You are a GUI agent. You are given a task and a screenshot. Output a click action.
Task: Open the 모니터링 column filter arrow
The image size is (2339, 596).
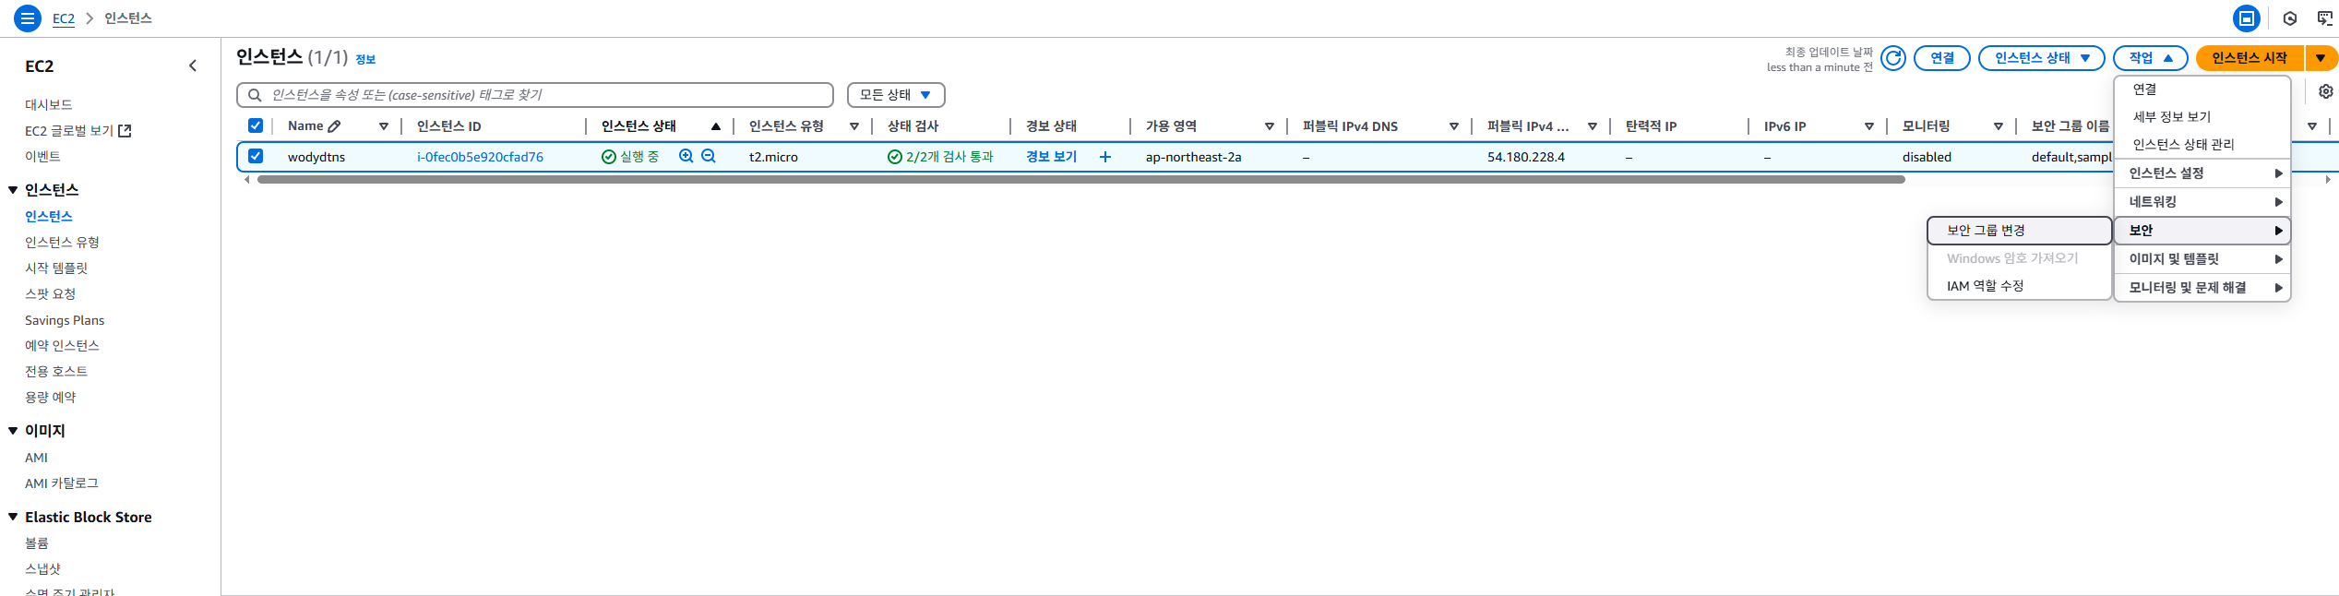[x=1999, y=126]
